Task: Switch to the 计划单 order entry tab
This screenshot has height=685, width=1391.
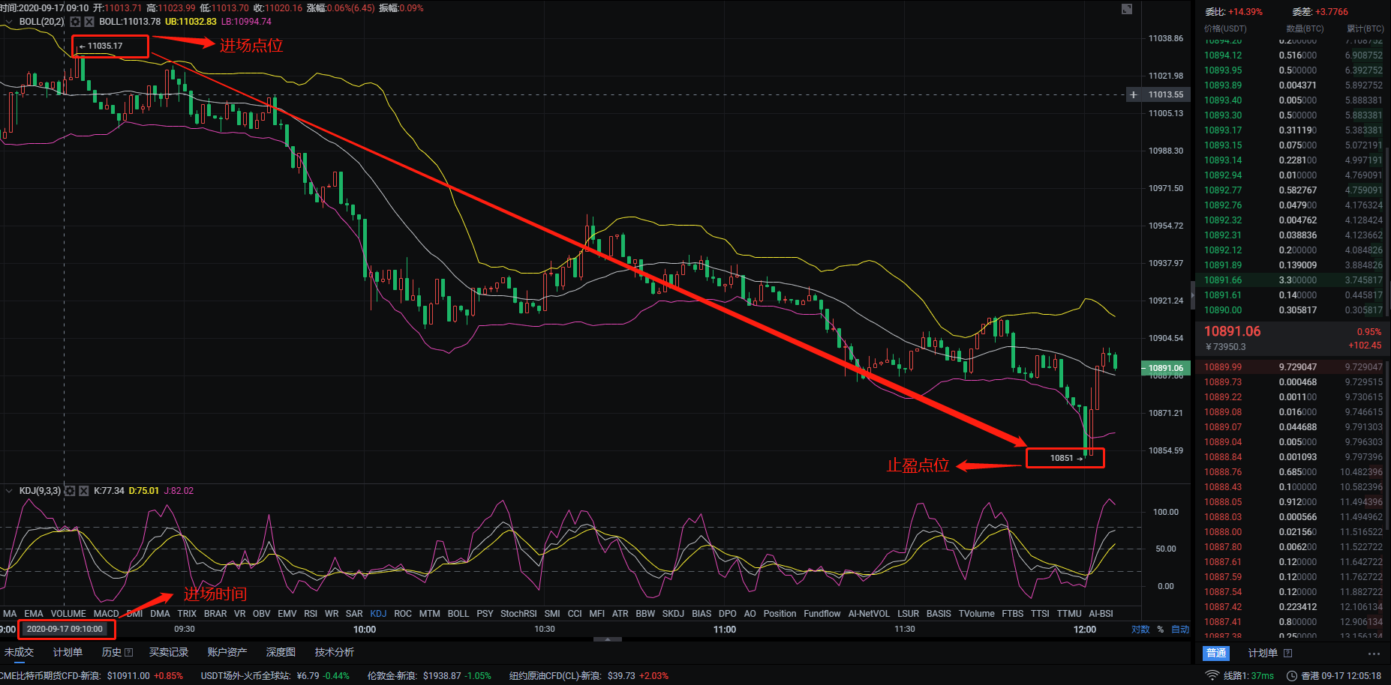Action: click(1263, 653)
